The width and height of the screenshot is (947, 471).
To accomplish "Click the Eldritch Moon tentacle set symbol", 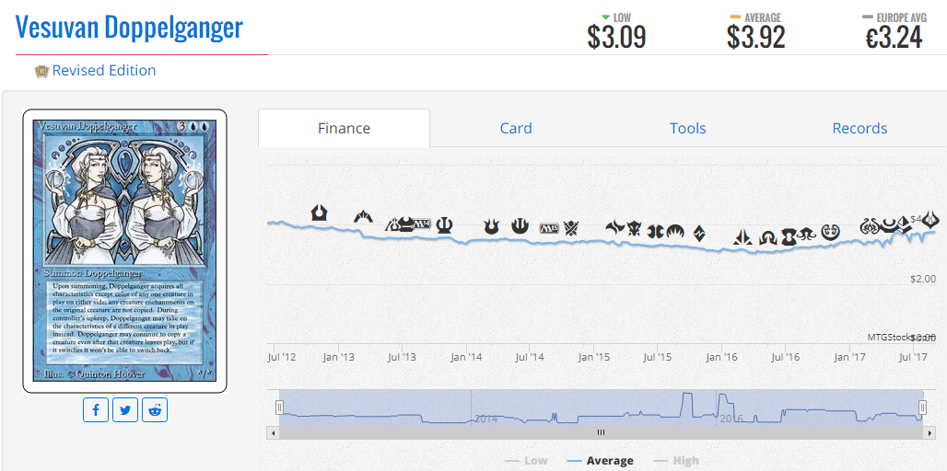I will 807,234.
